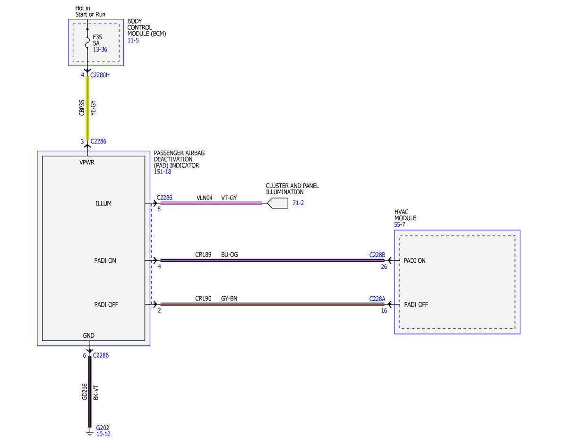Open the C2286 connector link beside pin 6
The image size is (567, 438).
click(x=101, y=355)
